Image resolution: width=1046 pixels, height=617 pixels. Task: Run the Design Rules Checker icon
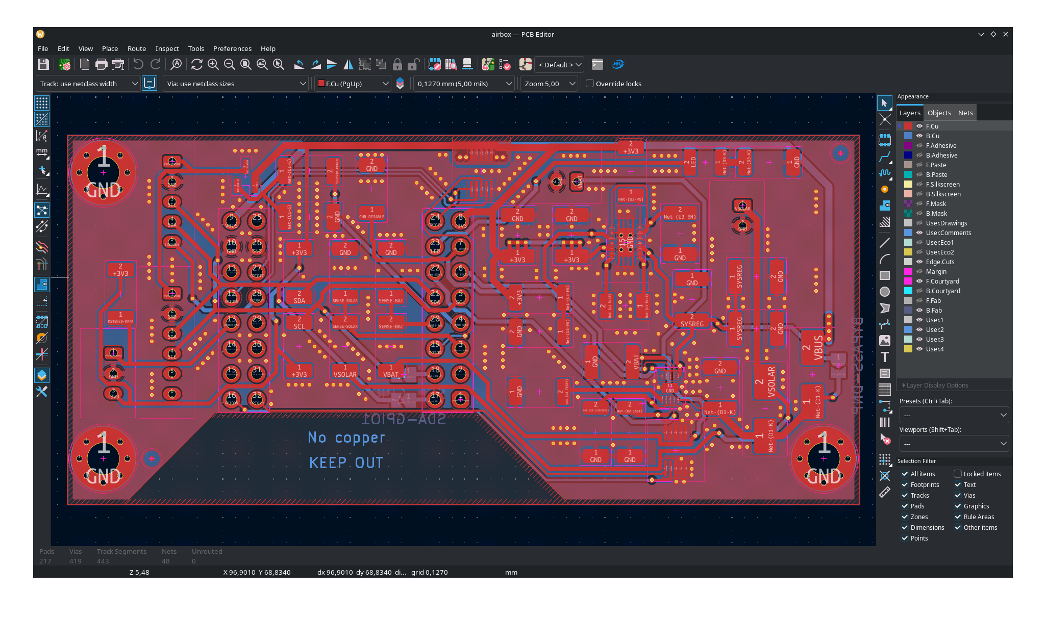point(505,64)
